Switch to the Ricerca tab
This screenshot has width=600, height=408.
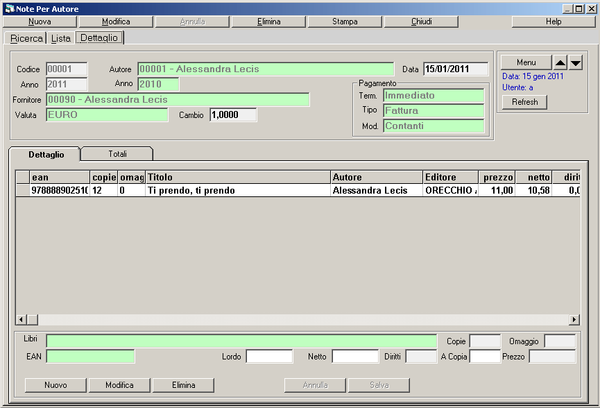click(26, 38)
